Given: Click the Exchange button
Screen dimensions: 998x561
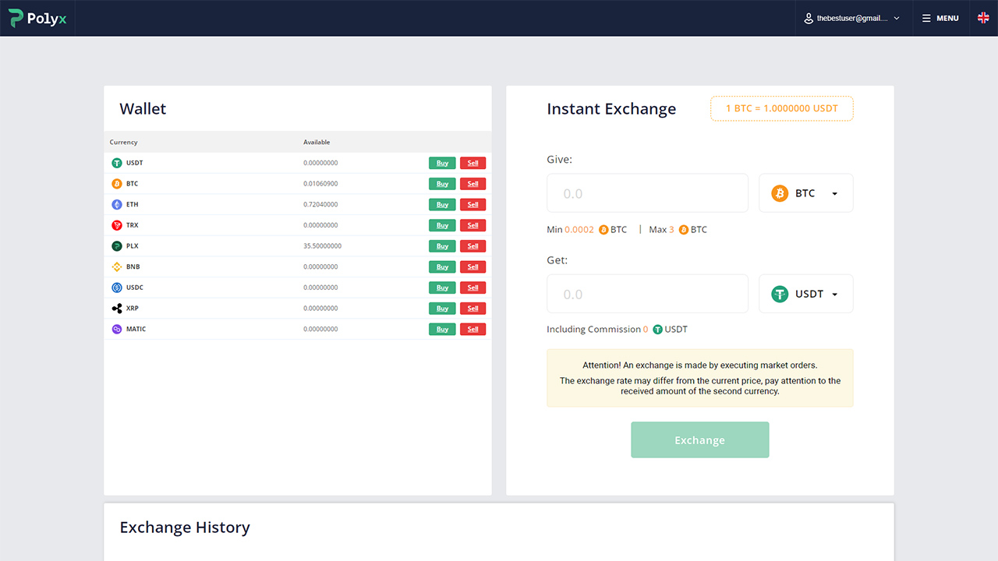Looking at the screenshot, I should coord(699,440).
